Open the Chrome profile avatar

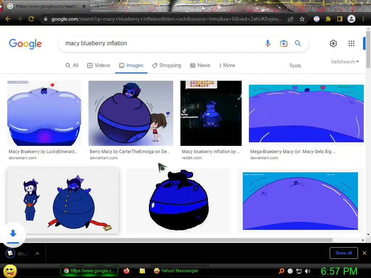351,19
